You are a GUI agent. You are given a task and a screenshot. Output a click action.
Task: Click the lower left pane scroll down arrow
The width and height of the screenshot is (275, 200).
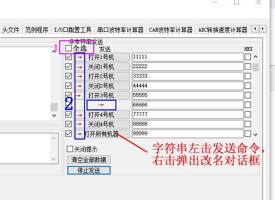(x=54, y=159)
